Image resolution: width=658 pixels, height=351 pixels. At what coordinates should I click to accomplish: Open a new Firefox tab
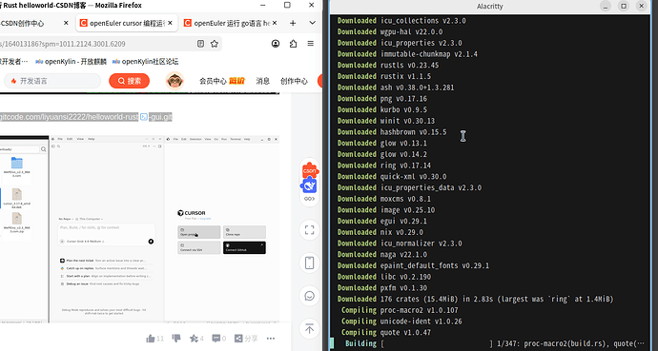pyautogui.click(x=293, y=23)
